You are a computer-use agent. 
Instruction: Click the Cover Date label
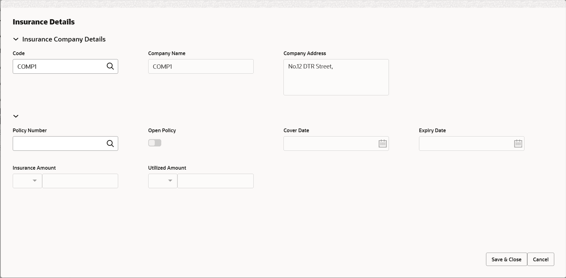[296, 130]
